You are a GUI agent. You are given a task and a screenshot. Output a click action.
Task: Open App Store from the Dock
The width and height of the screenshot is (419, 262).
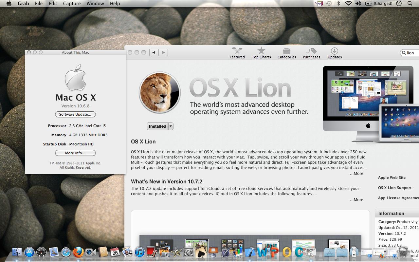(x=29, y=252)
